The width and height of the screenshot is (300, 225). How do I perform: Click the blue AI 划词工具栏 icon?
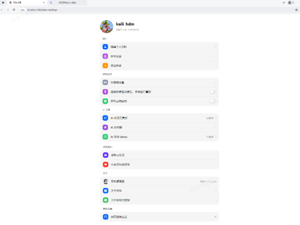coord(105,118)
